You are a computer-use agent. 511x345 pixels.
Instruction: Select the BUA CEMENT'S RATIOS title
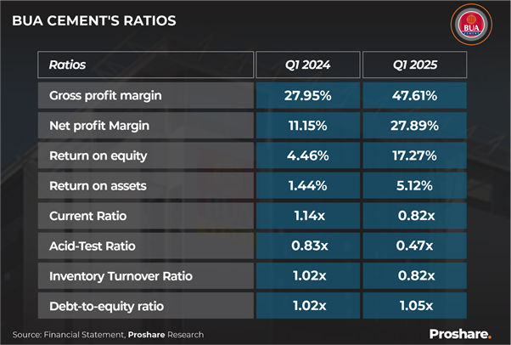click(x=94, y=21)
